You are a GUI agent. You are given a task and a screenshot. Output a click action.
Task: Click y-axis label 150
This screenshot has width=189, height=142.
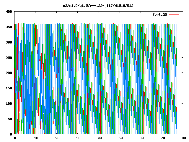9,88
